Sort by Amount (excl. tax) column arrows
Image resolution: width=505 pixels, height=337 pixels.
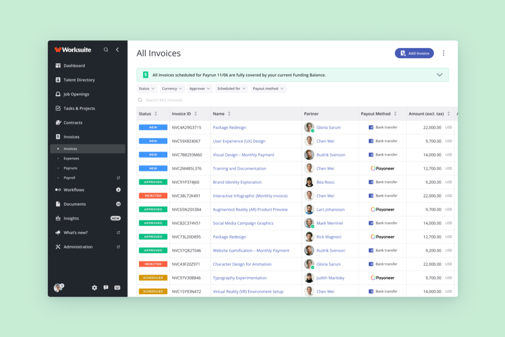pos(449,114)
